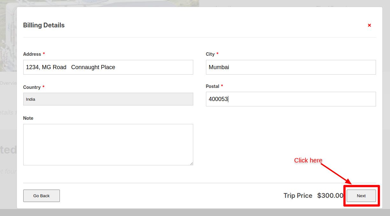Grab the Note textarea resize handle
This screenshot has height=216, width=390.
tap(191, 163)
